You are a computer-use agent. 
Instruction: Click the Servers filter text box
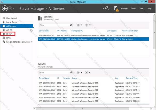pos(54,25)
